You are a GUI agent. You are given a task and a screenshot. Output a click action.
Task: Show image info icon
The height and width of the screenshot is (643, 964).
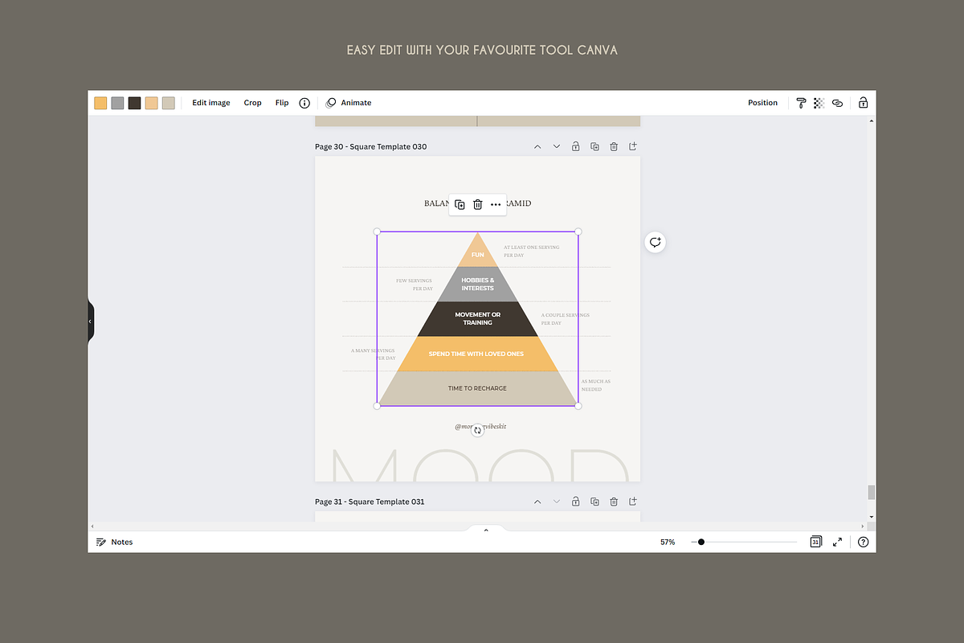click(304, 103)
